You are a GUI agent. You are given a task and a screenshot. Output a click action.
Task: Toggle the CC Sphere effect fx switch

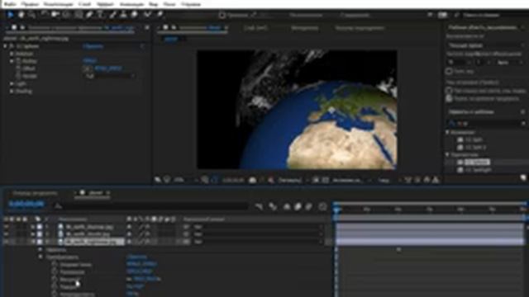coord(12,46)
